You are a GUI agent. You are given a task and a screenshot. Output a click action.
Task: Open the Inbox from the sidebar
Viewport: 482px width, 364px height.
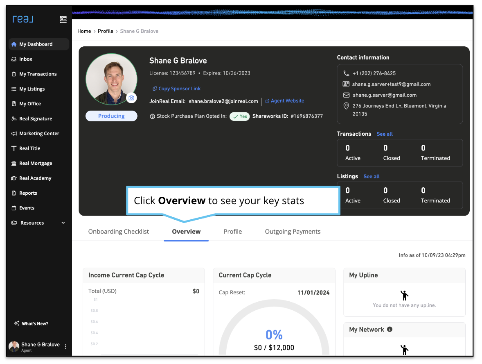click(x=26, y=59)
